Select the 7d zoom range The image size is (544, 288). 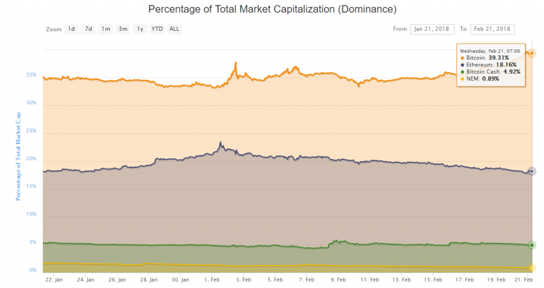(x=89, y=29)
